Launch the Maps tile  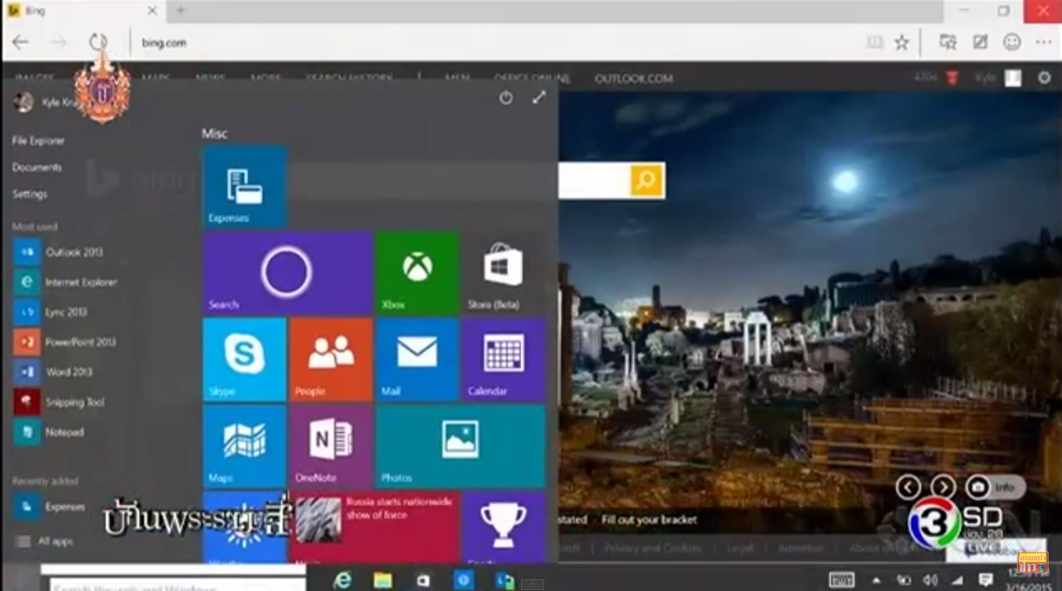[x=244, y=446]
